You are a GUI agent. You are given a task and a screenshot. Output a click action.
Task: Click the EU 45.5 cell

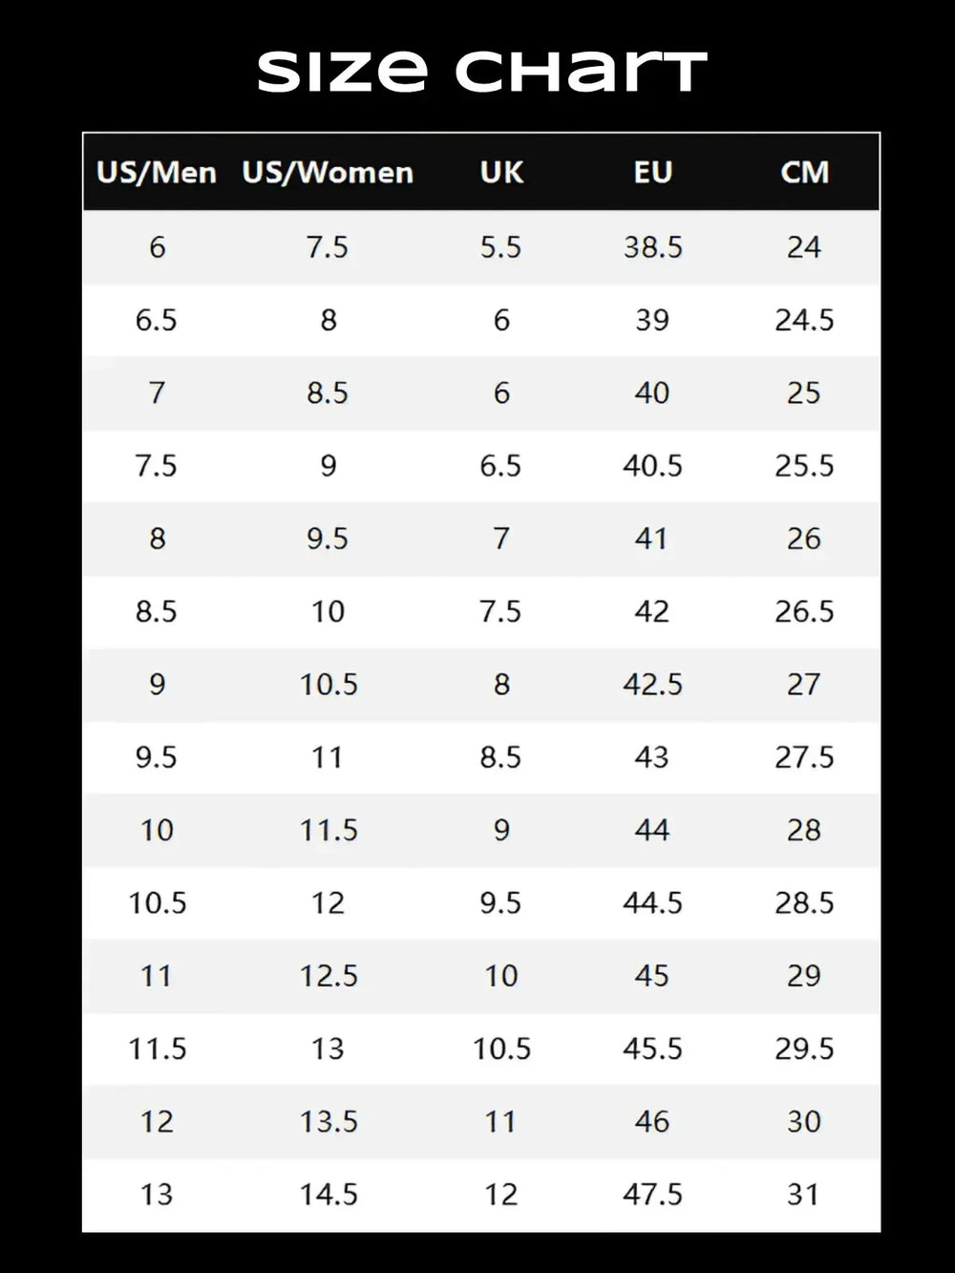pos(652,1049)
